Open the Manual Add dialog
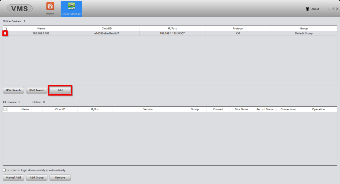This screenshot has height=184, width=340. (13, 178)
